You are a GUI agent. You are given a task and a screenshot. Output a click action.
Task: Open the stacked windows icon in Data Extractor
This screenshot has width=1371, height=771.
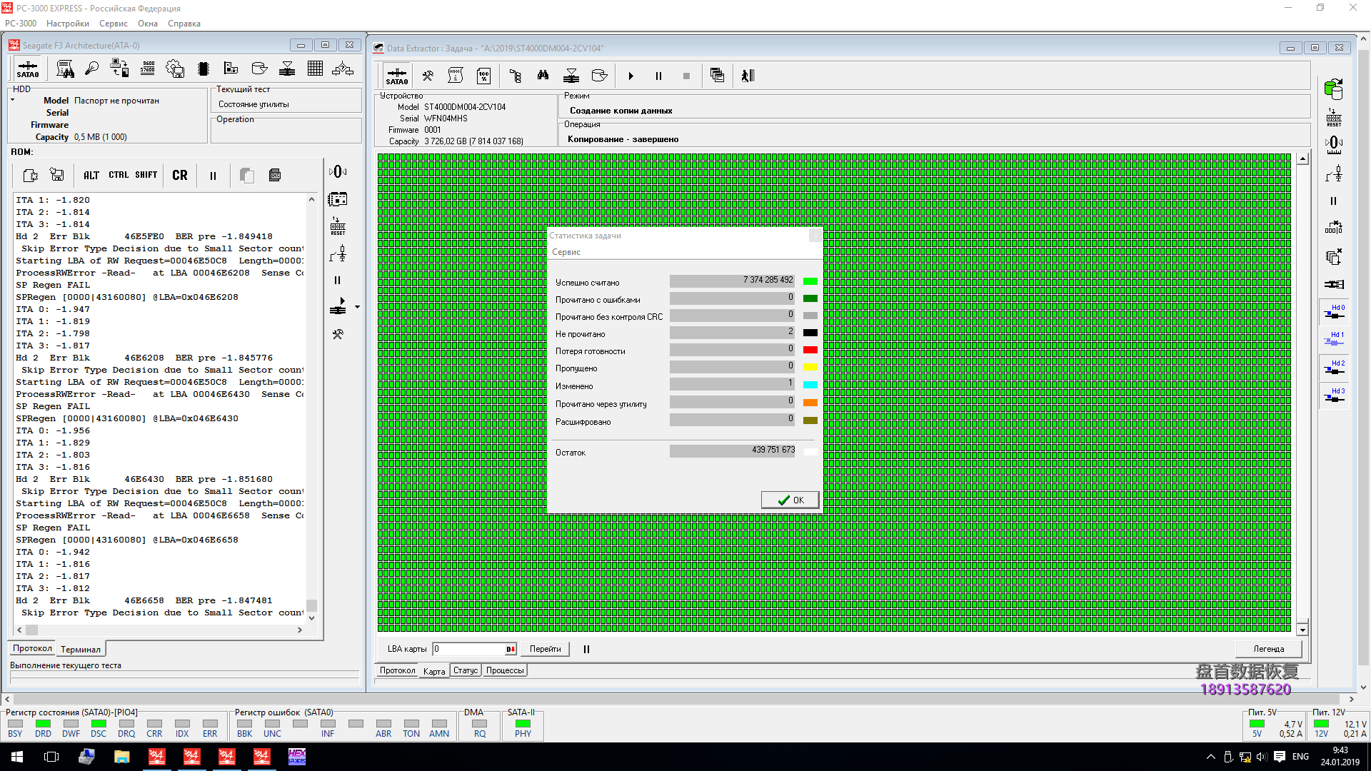click(x=717, y=76)
